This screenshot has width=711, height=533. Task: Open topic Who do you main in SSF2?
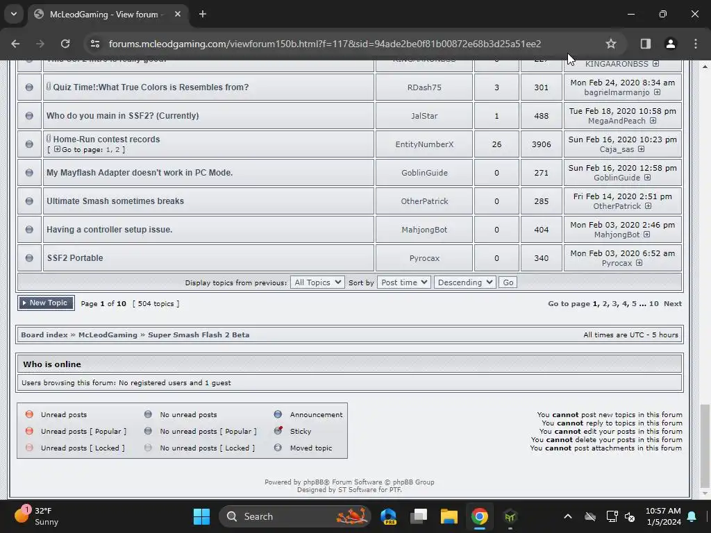coord(122,116)
